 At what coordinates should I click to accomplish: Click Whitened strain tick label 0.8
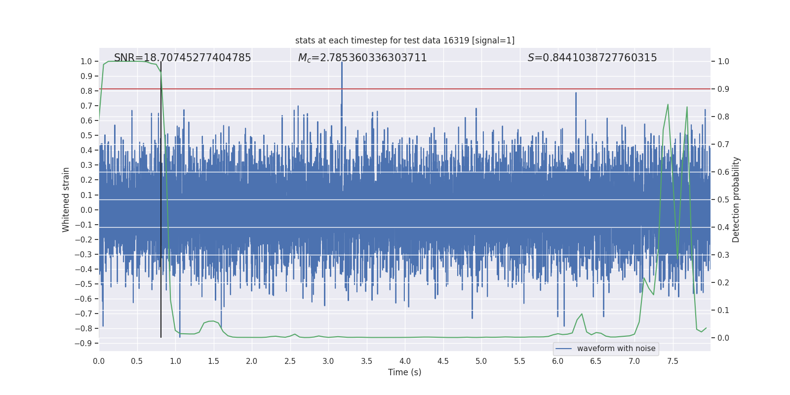[86, 91]
